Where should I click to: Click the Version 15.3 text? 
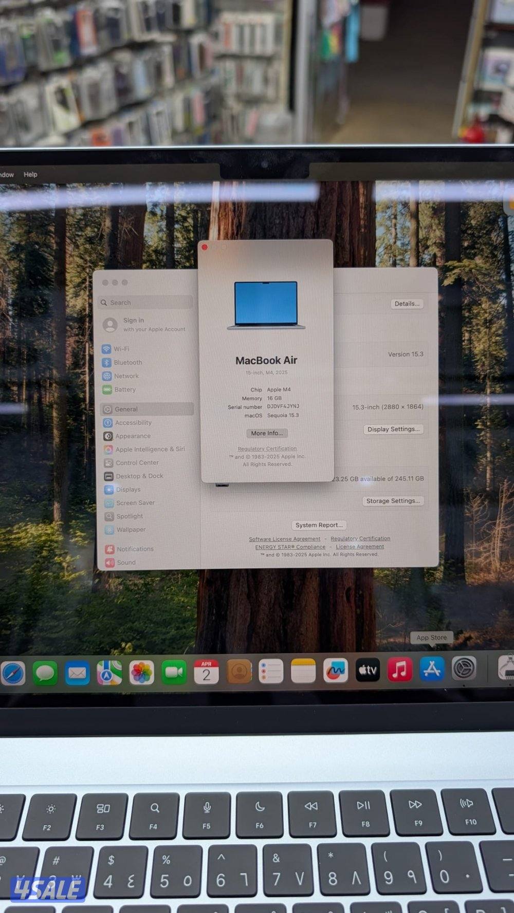pos(406,354)
